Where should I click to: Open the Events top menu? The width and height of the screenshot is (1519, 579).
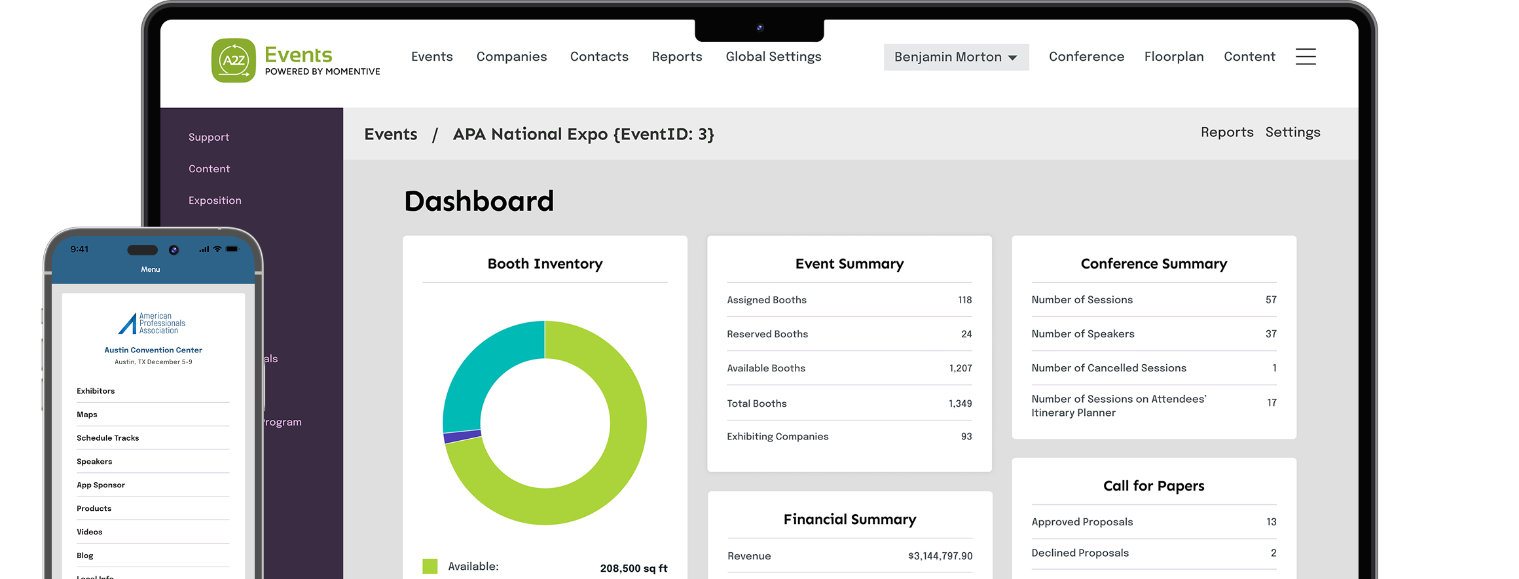pyautogui.click(x=432, y=57)
